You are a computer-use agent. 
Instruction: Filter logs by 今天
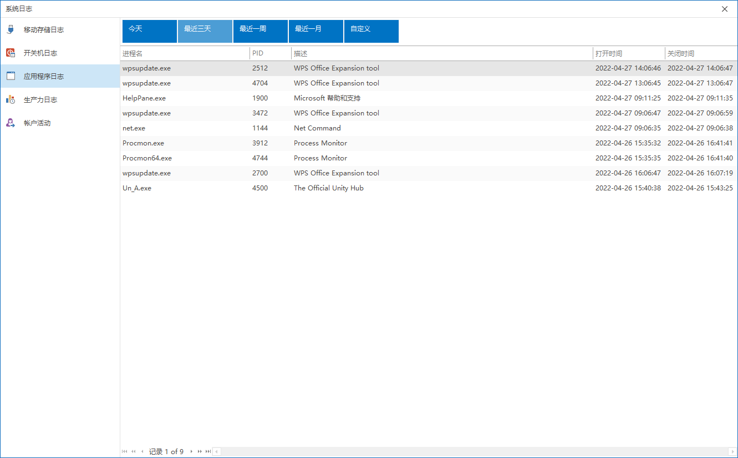click(x=150, y=31)
